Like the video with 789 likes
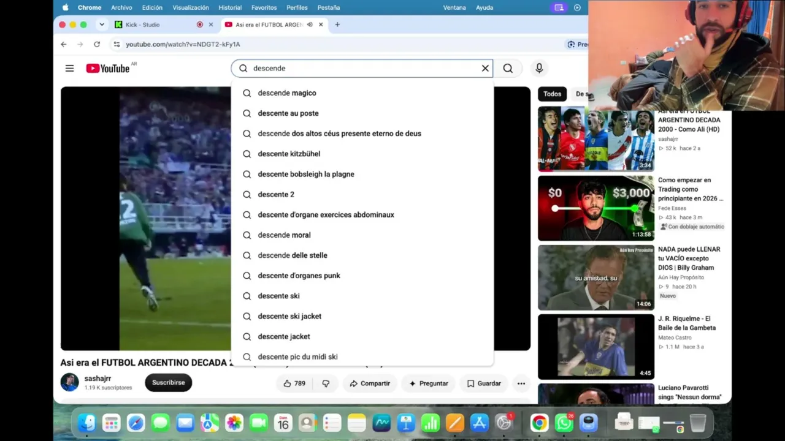This screenshot has width=785, height=441. point(294,383)
